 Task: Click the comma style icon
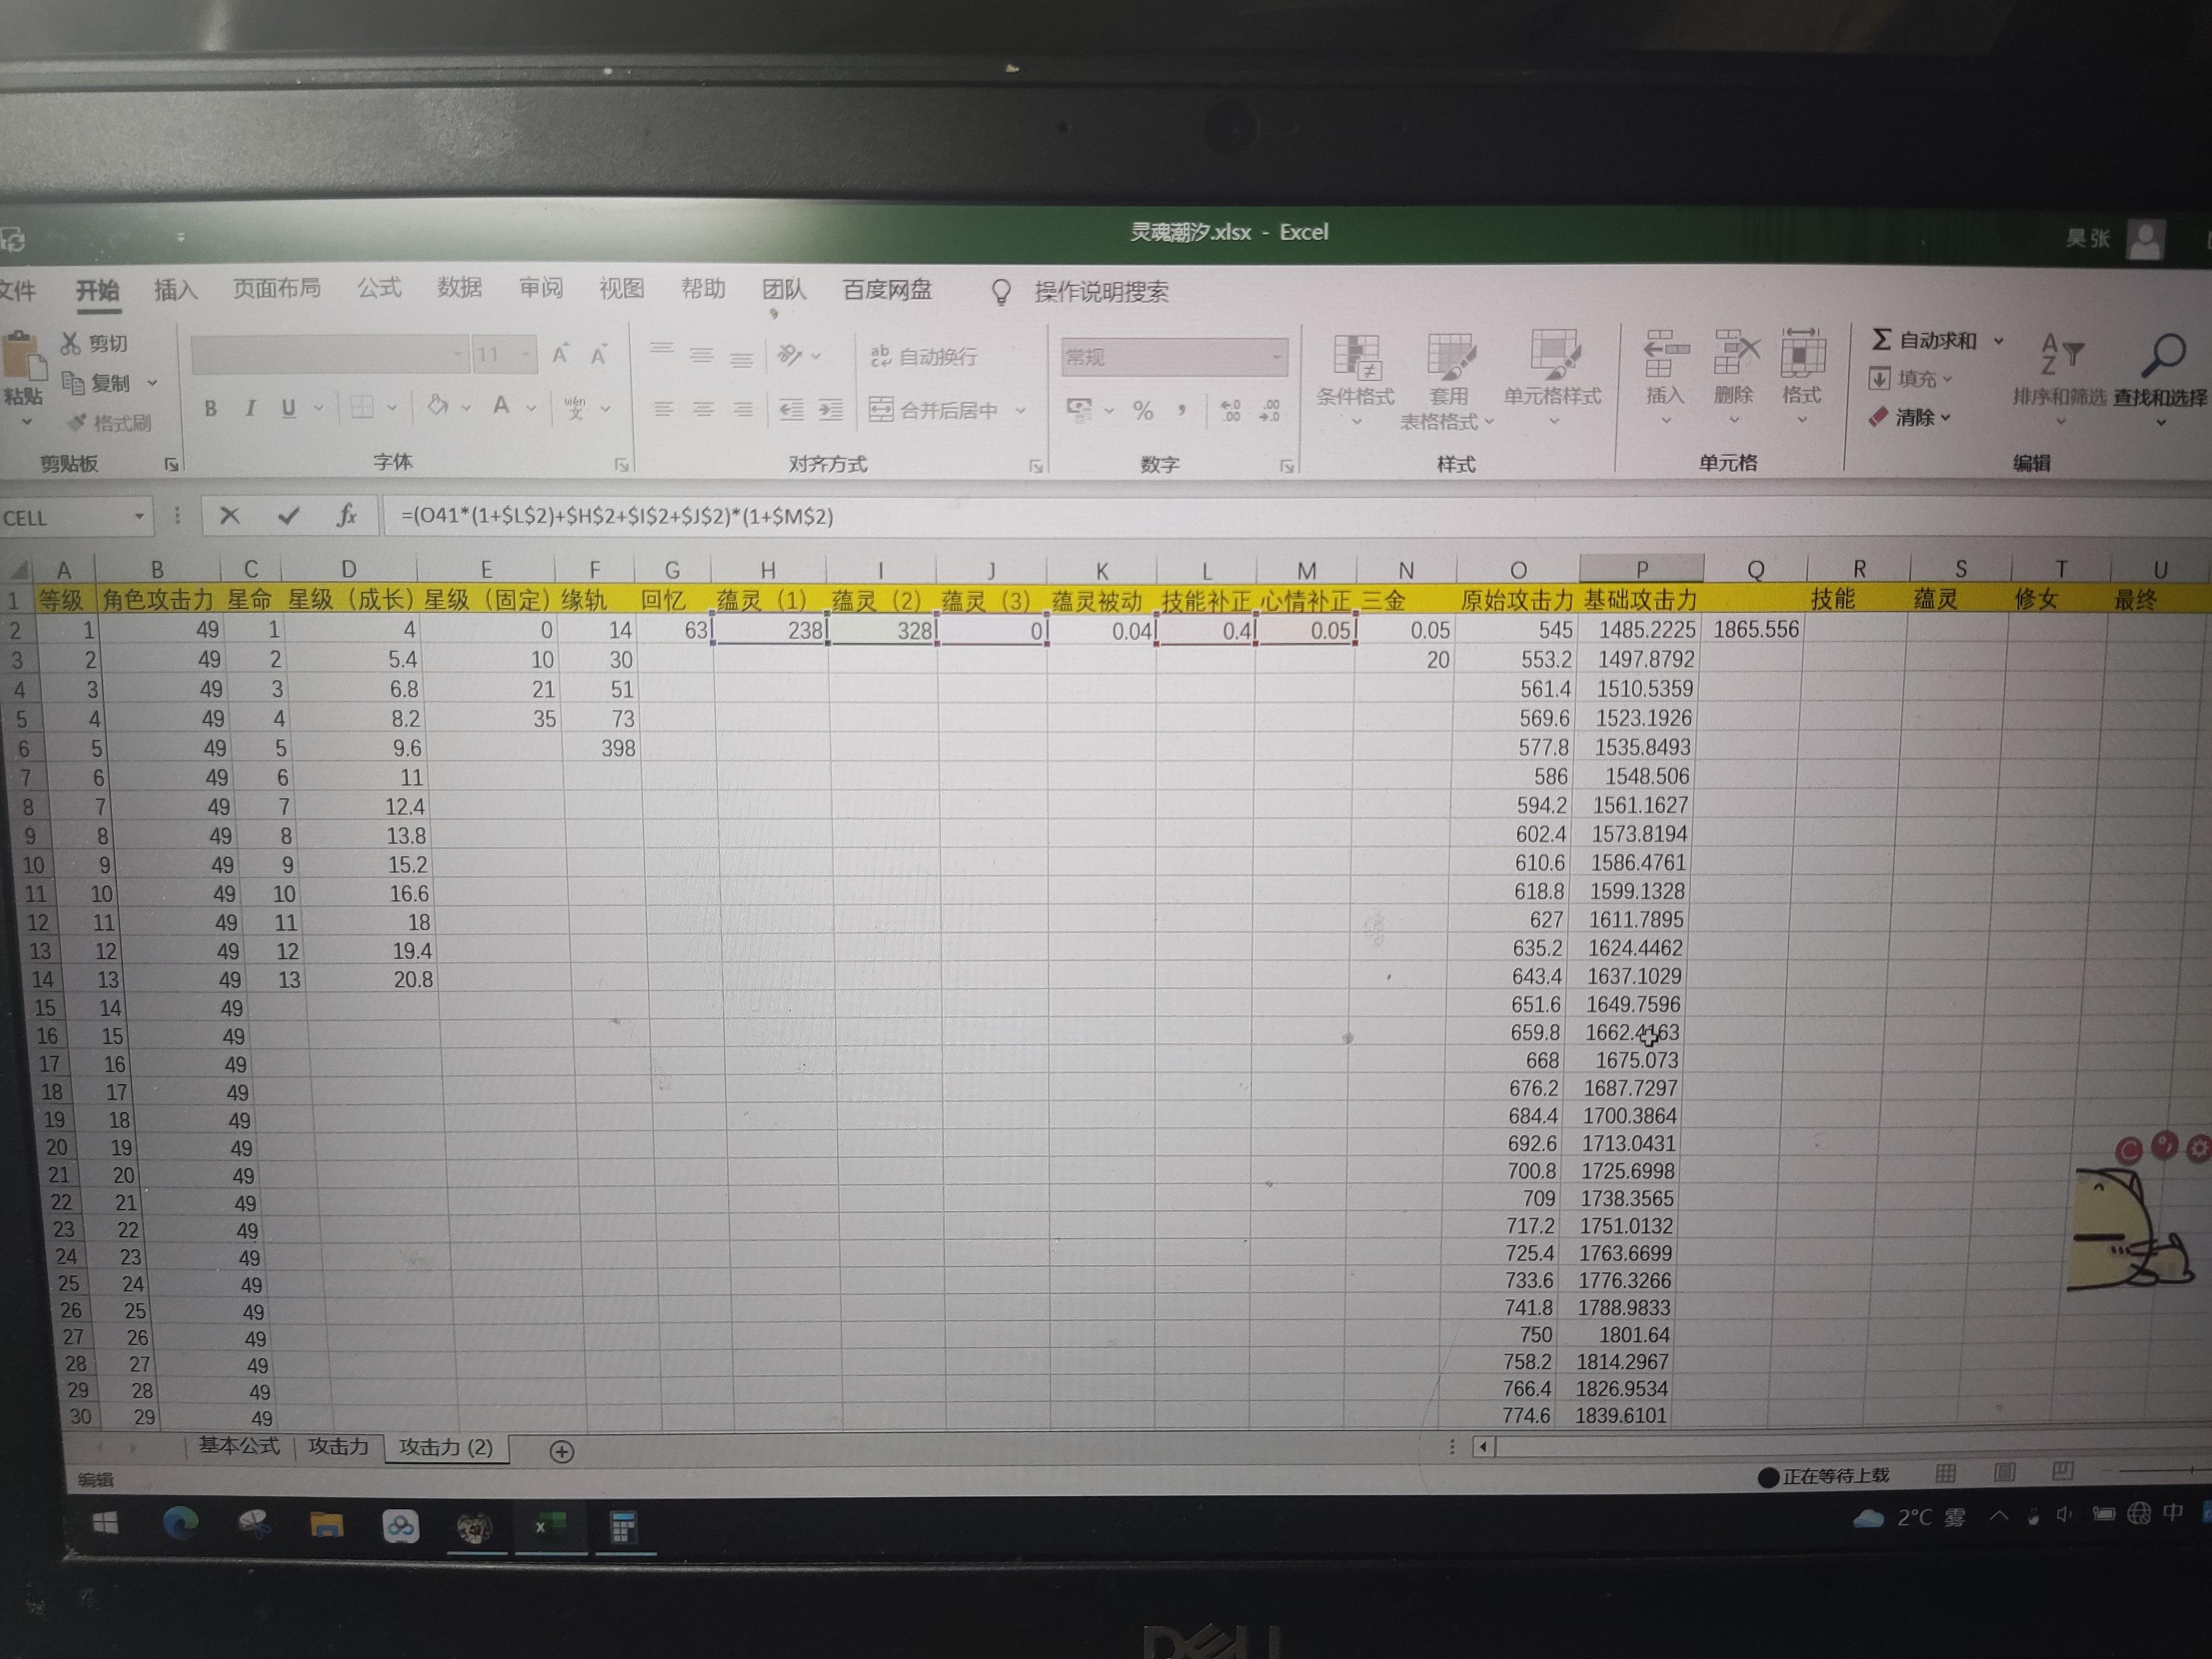click(x=1182, y=410)
